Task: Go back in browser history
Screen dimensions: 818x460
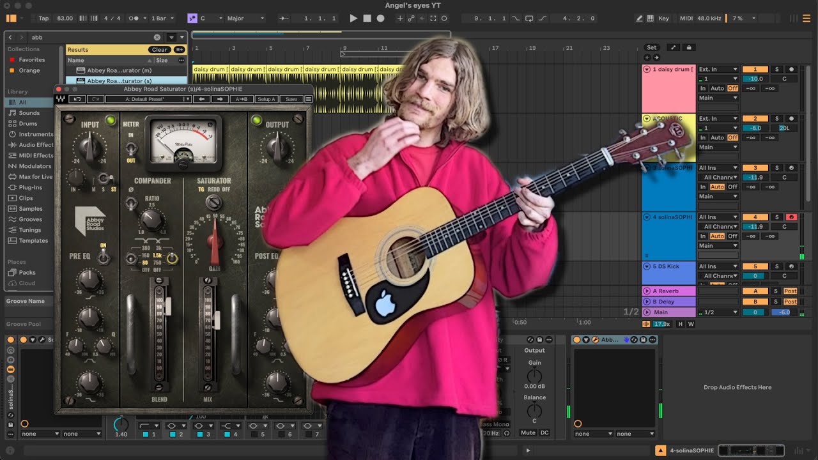Action: coord(10,37)
